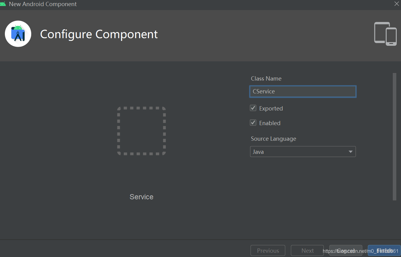Click the Previous button
Viewport: 401px width, 257px height.
268,251
